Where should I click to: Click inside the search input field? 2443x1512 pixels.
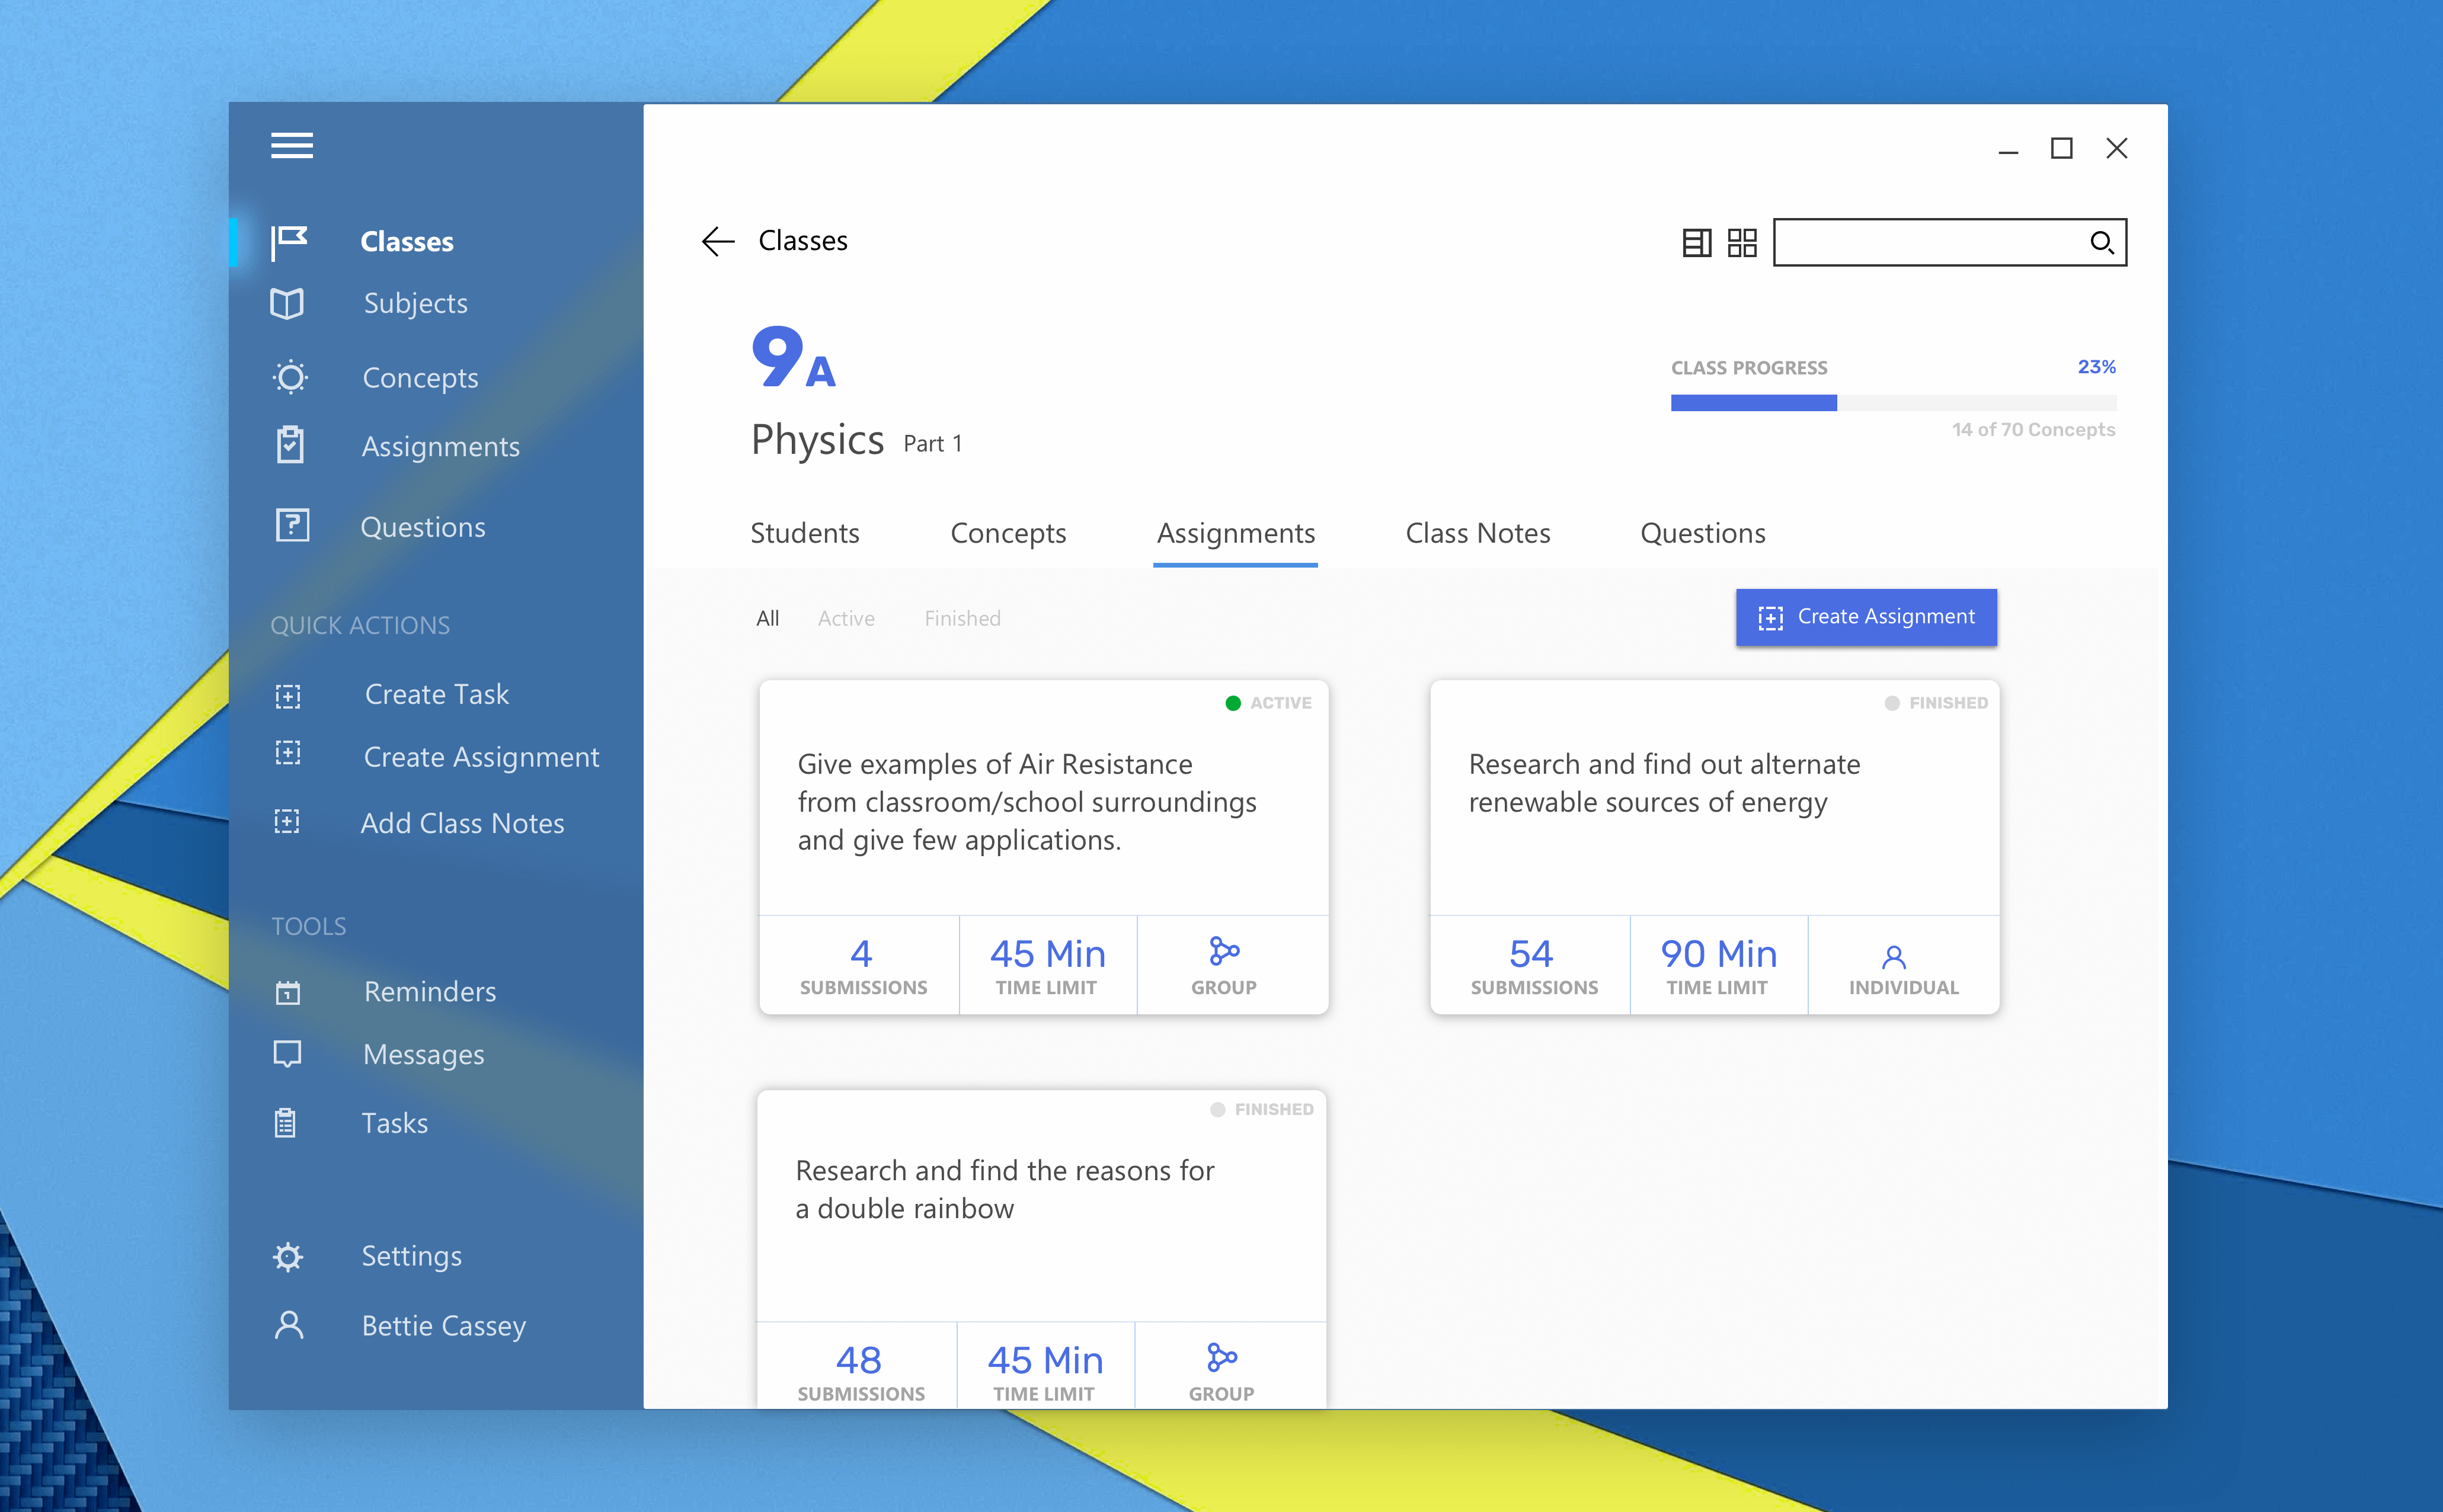click(1926, 243)
